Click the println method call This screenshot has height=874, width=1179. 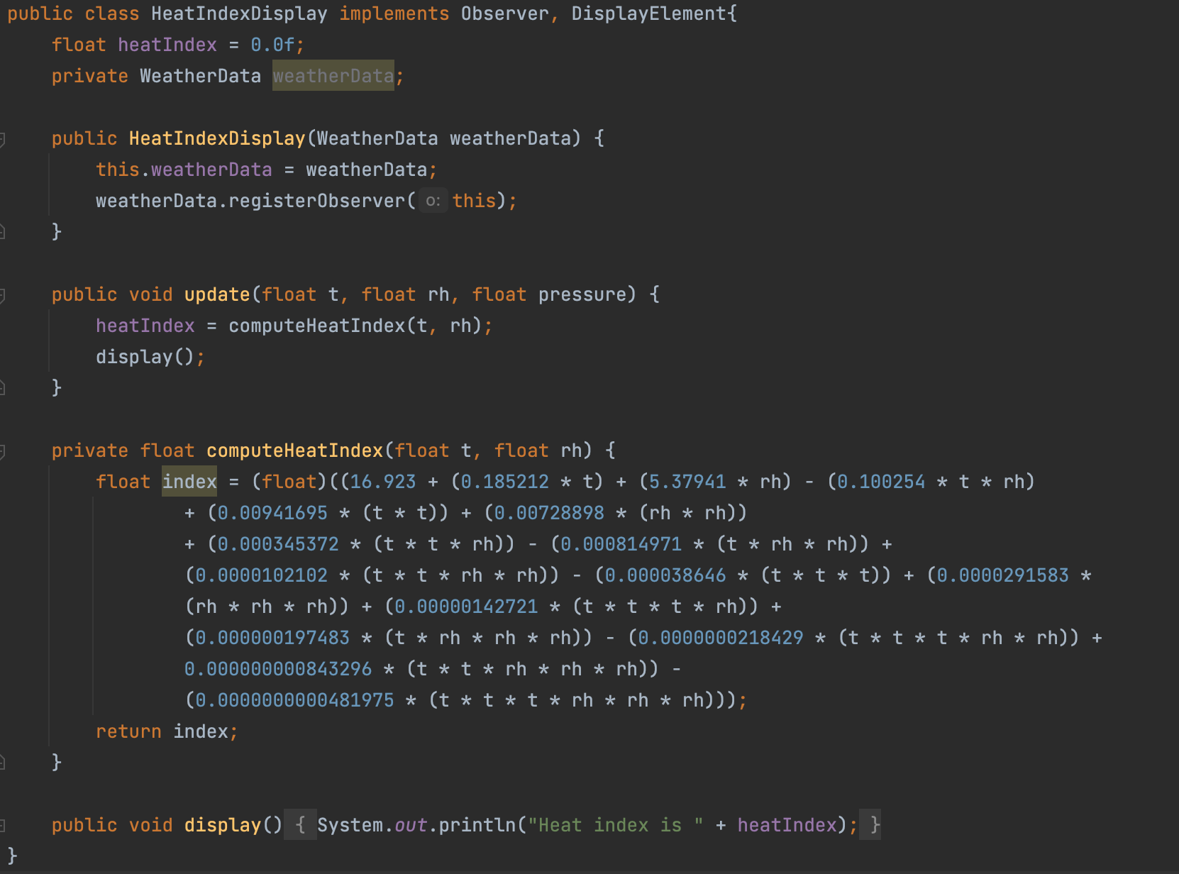477,825
